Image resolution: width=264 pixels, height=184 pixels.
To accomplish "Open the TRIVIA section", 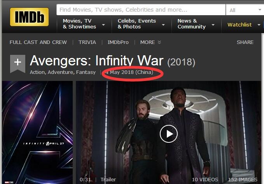I will point(87,42).
